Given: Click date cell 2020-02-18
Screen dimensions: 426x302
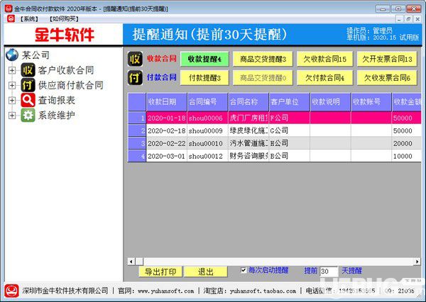Looking at the screenshot, I should point(167,130).
